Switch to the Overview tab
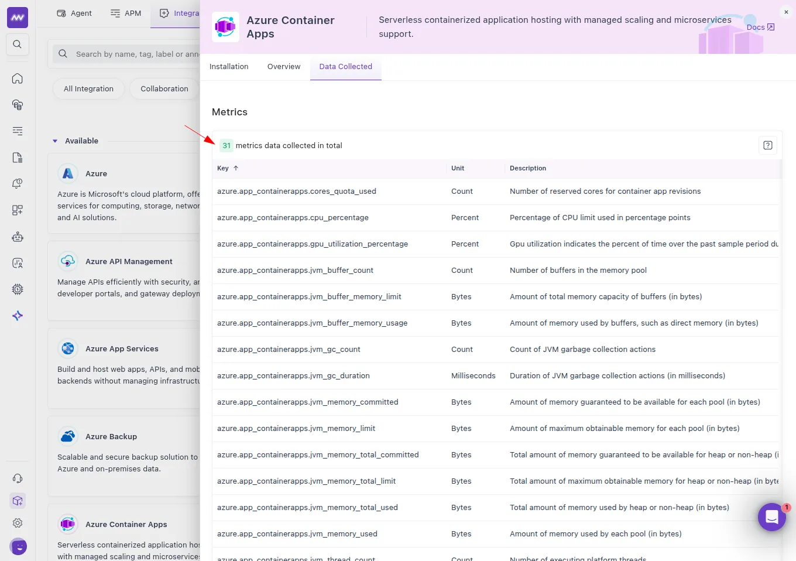 coord(284,67)
